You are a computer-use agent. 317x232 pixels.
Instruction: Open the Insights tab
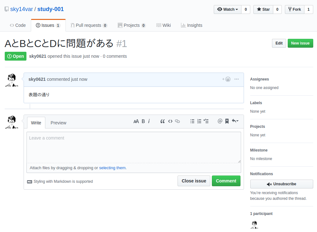[191, 25]
